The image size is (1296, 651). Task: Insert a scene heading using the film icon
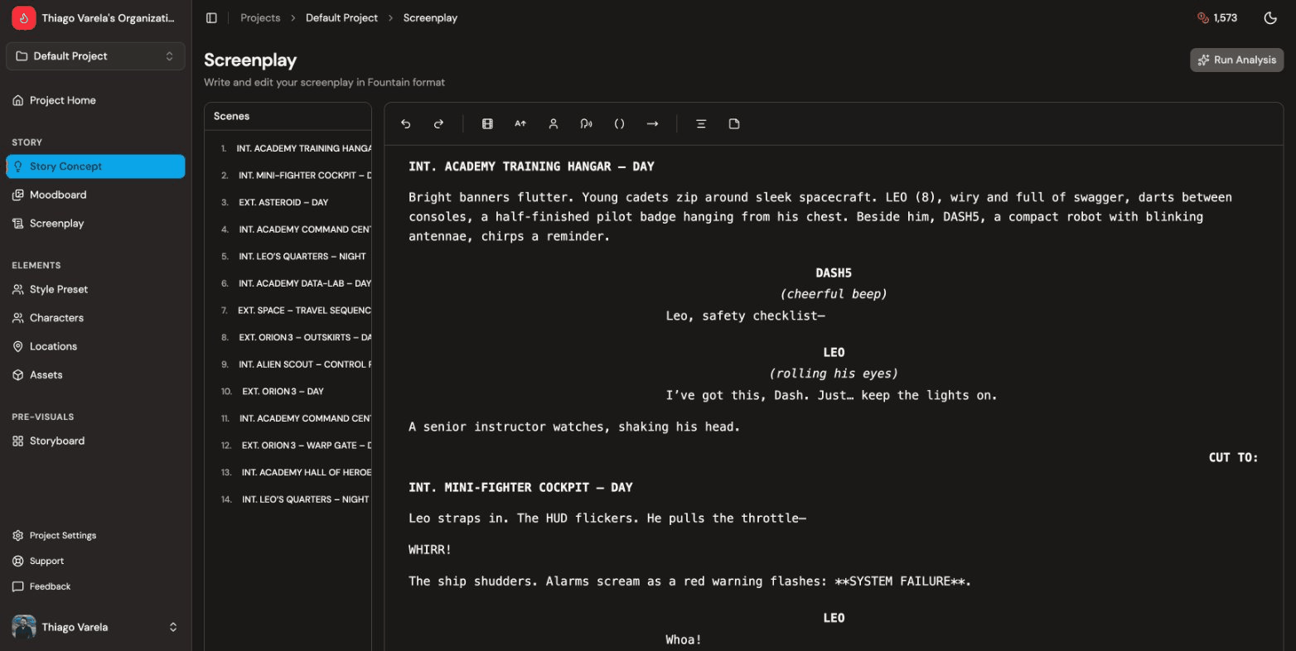tap(487, 123)
